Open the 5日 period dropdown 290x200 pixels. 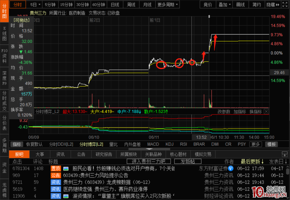pyautogui.click(x=35, y=5)
